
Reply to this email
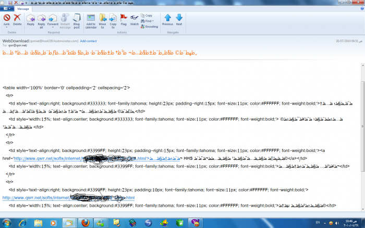[31, 19]
